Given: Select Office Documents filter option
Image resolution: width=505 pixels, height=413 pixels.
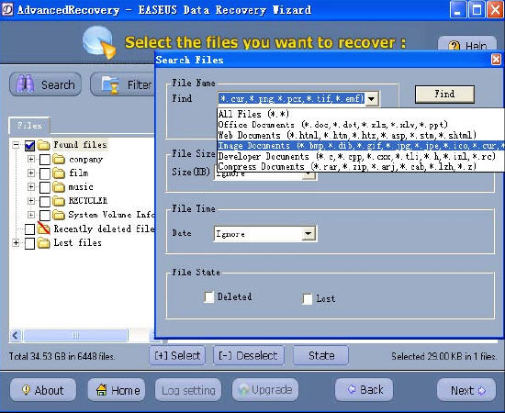Looking at the screenshot, I should pos(361,125).
